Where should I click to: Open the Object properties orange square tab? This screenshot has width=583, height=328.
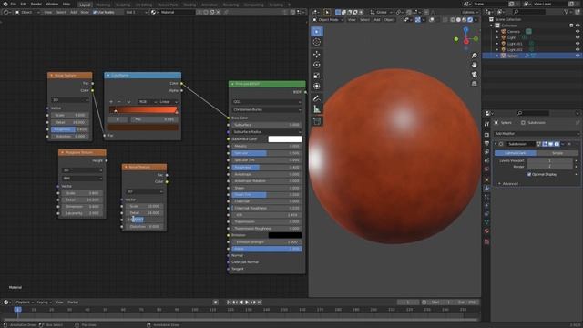pos(486,179)
